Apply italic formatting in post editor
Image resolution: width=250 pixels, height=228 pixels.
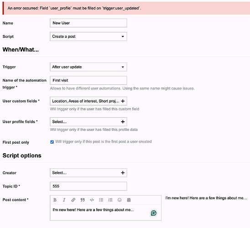click(64, 200)
